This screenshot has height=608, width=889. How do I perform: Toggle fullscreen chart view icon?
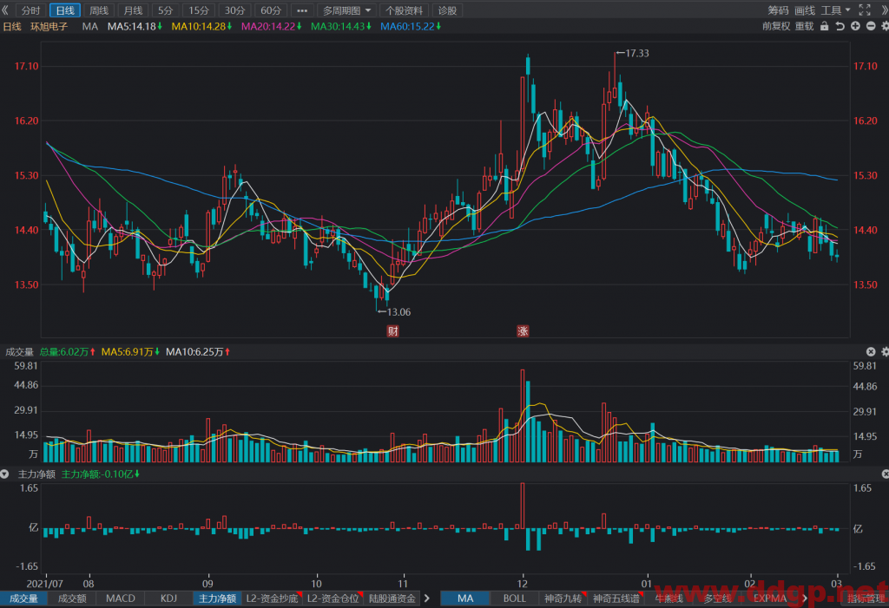[865, 10]
